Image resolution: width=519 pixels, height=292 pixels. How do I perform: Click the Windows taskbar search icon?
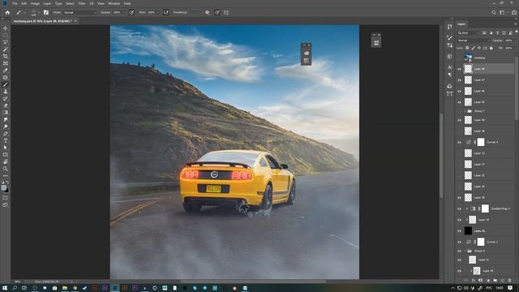pyautogui.click(x=15, y=288)
